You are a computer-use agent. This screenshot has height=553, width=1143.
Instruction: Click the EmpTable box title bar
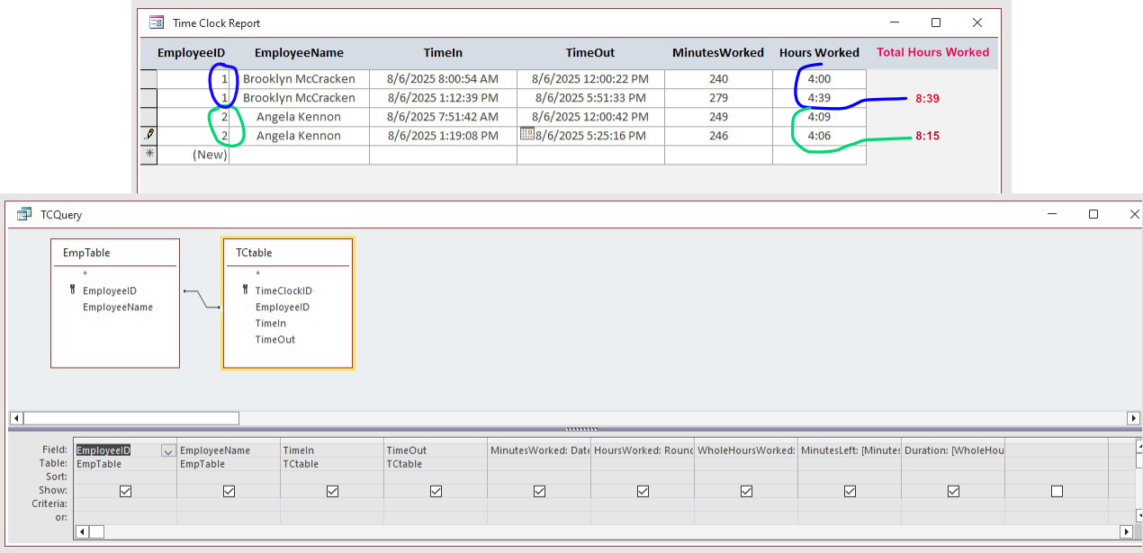[x=115, y=253]
